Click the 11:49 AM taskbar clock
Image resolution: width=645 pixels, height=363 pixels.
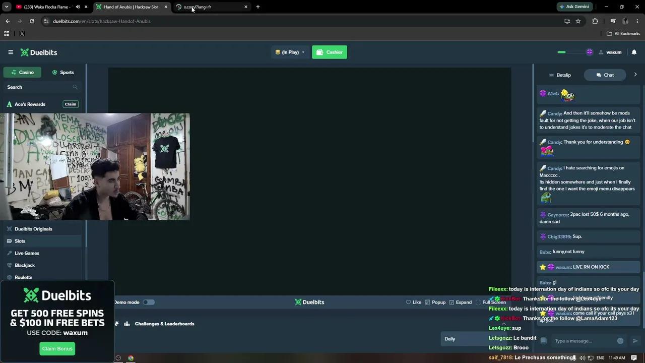click(617, 358)
